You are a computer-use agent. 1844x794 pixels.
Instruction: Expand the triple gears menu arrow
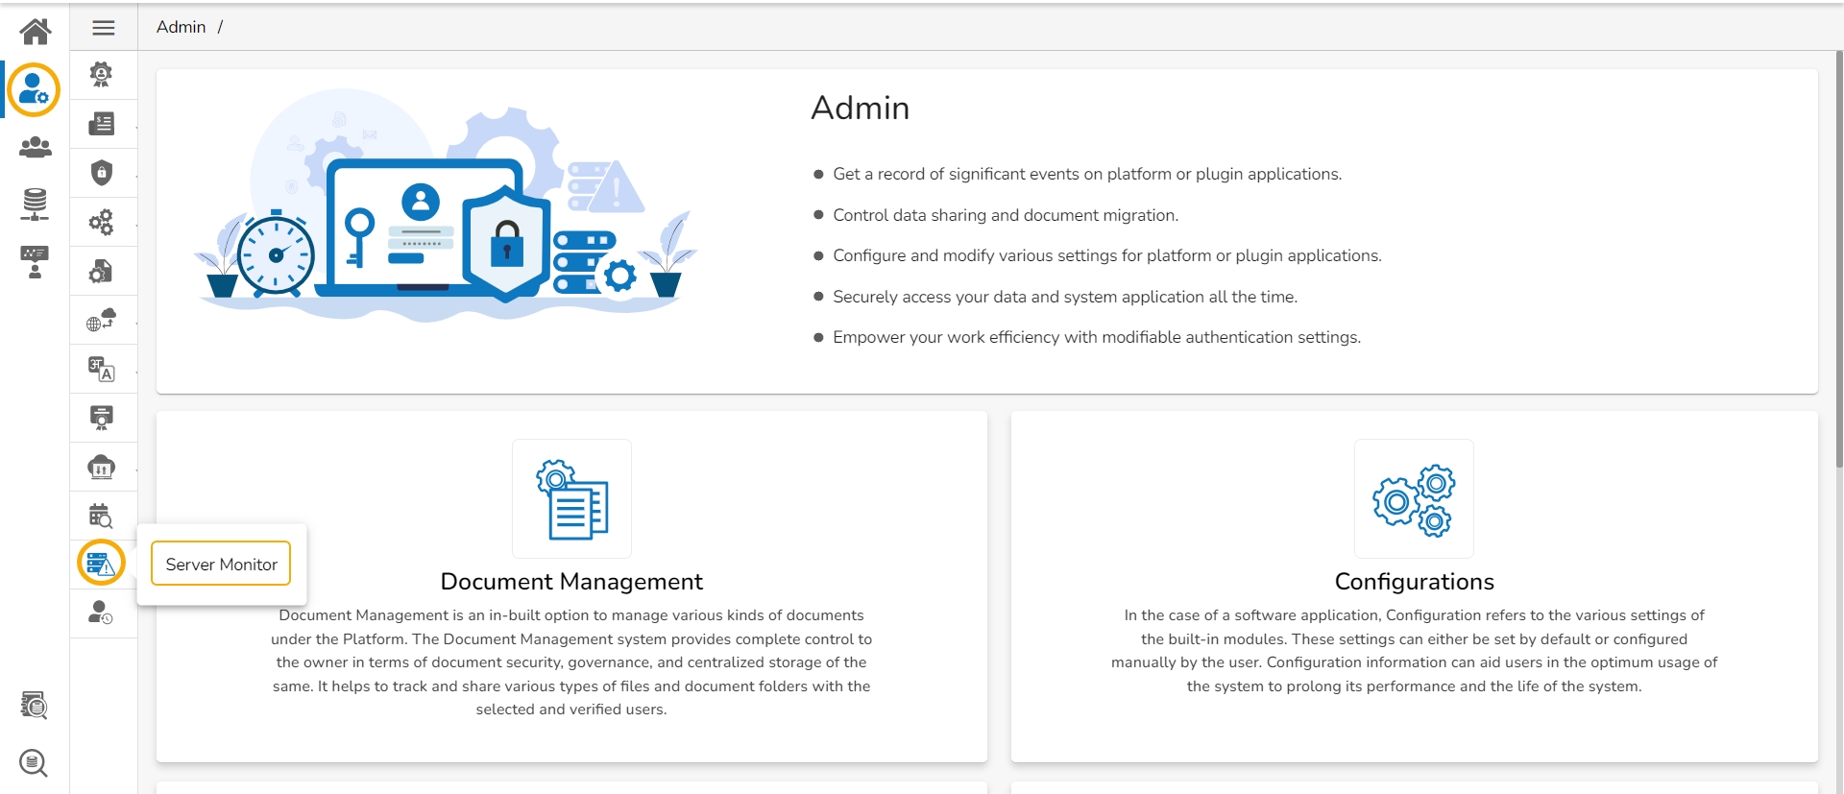(136, 225)
